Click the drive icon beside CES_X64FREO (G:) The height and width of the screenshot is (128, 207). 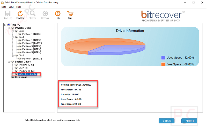(x=16, y=74)
